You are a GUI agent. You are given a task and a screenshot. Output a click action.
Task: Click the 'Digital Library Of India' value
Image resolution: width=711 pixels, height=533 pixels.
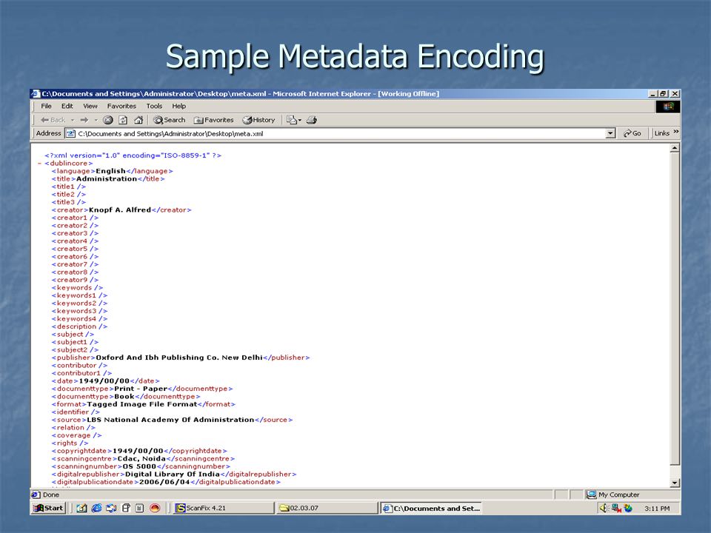point(173,474)
